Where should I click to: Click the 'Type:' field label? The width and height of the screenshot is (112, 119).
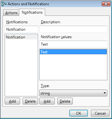[45, 86]
